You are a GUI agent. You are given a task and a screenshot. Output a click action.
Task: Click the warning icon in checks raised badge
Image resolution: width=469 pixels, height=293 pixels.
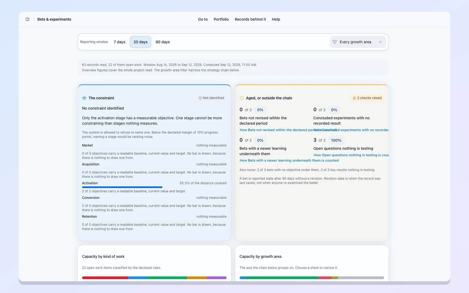pos(354,98)
